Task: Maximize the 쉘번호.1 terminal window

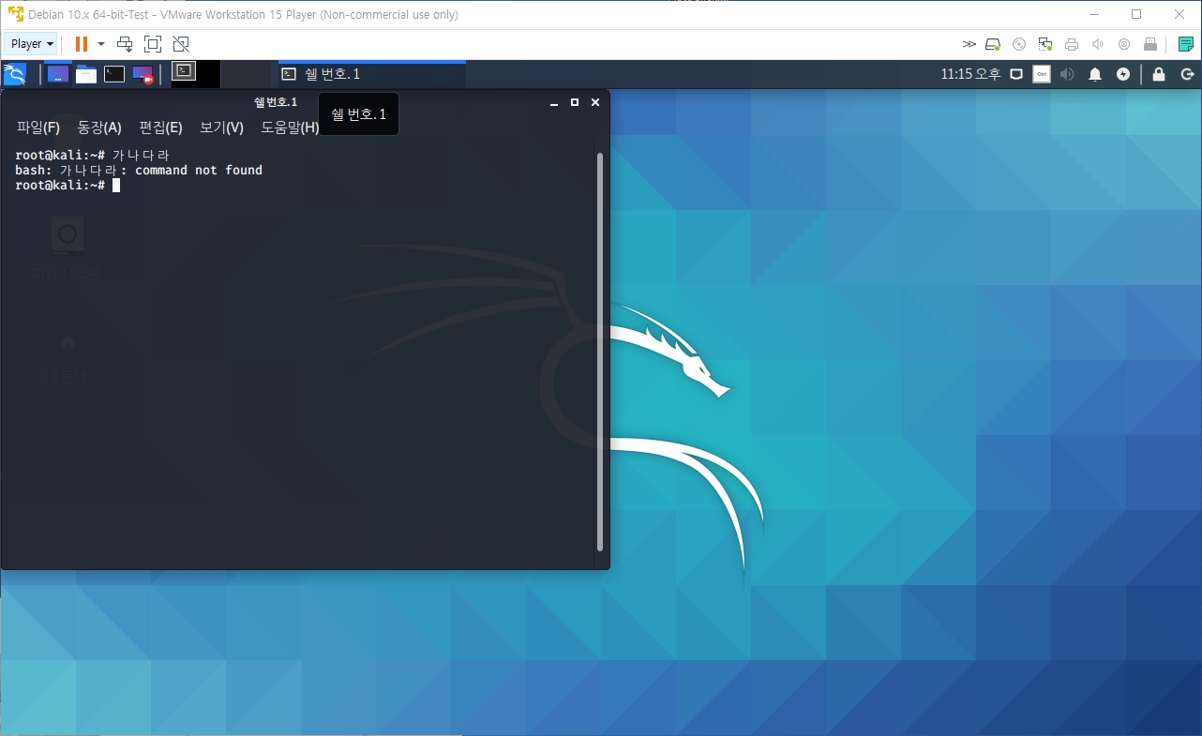Action: pos(575,102)
